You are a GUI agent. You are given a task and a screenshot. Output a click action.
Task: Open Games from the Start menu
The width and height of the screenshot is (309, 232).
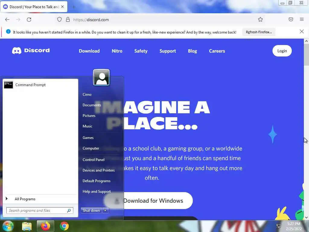pos(88,138)
